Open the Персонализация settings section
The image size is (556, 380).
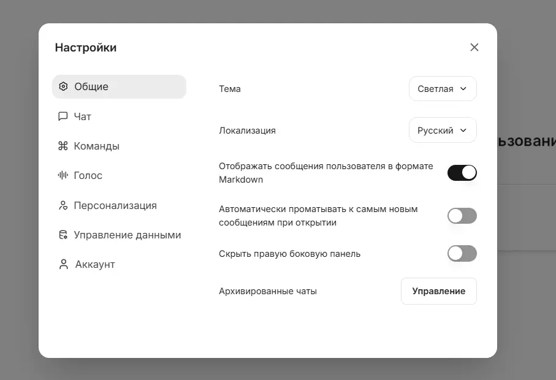click(115, 205)
